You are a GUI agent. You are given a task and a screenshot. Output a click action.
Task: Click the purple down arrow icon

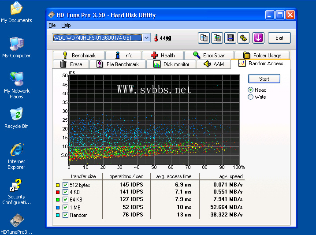click(258, 38)
